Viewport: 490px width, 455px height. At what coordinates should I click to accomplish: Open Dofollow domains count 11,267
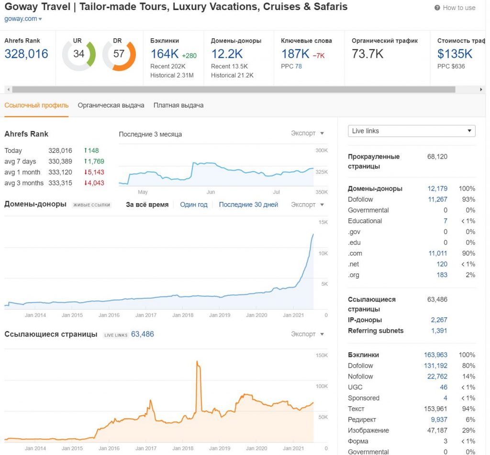437,199
